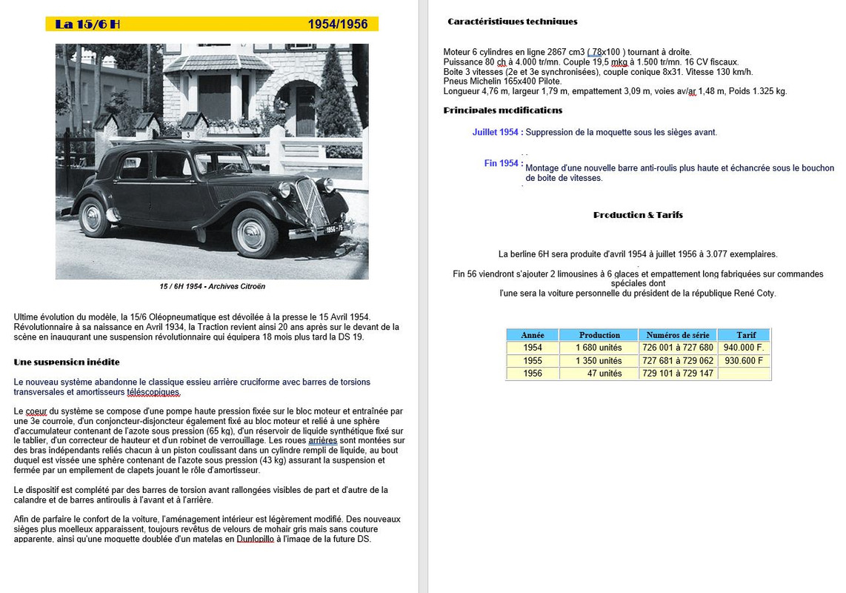The height and width of the screenshot is (593, 846).
Task: Click the heading 'Production & Tarifs'
Action: point(639,215)
